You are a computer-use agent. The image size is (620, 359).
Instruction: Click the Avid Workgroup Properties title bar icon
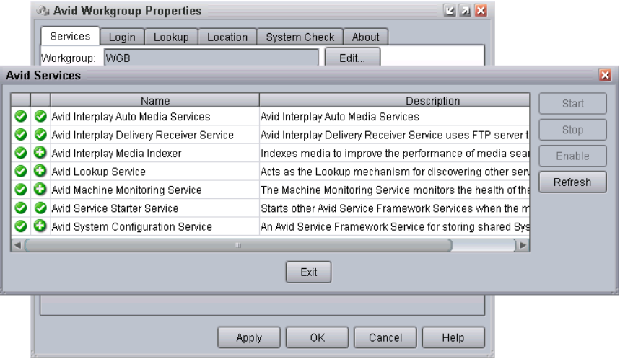click(43, 11)
